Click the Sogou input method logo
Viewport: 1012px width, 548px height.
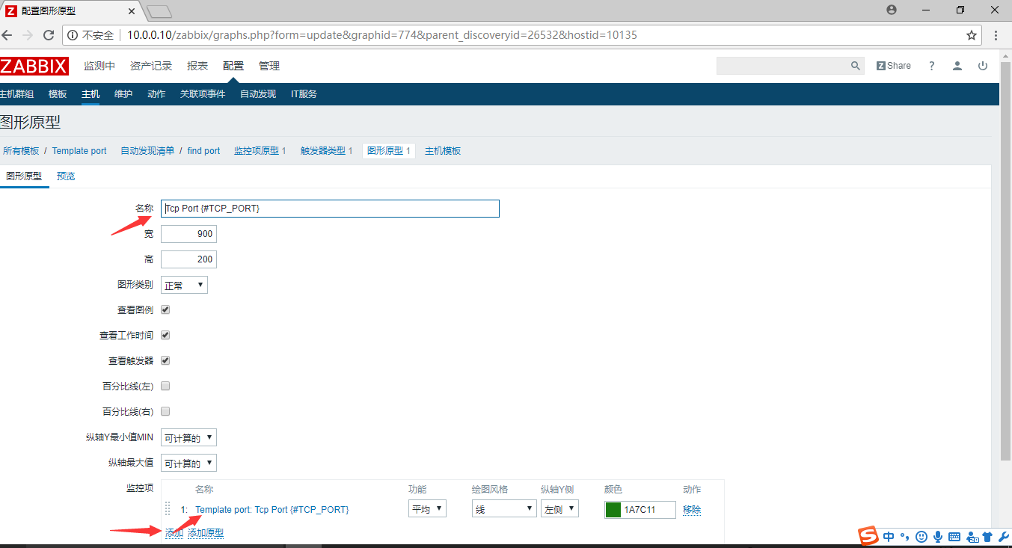click(x=868, y=536)
